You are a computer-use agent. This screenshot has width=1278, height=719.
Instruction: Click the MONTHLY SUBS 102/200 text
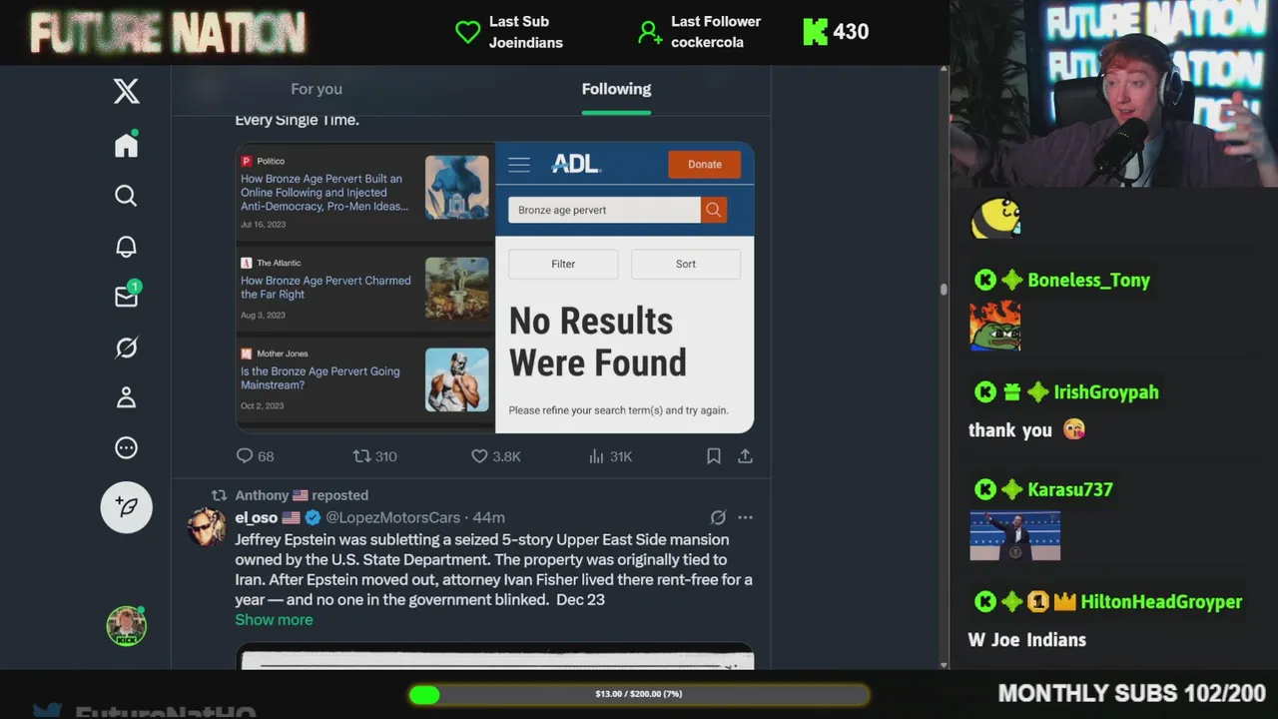(1131, 693)
